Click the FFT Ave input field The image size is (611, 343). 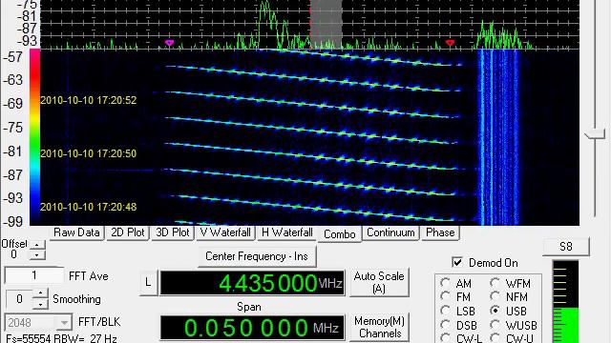pyautogui.click(x=34, y=275)
